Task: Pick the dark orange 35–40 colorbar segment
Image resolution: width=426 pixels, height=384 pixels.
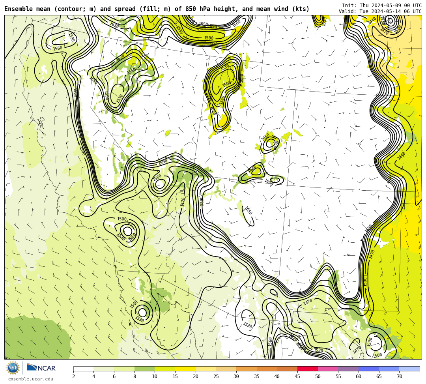Action: click(x=267, y=369)
